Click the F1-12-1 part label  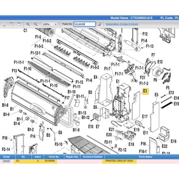click(35, 53)
